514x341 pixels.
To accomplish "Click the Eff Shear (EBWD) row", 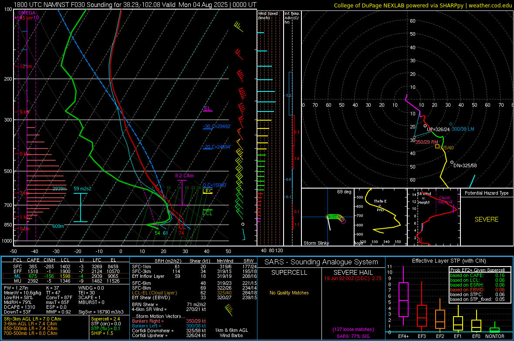I will (x=194, y=298).
